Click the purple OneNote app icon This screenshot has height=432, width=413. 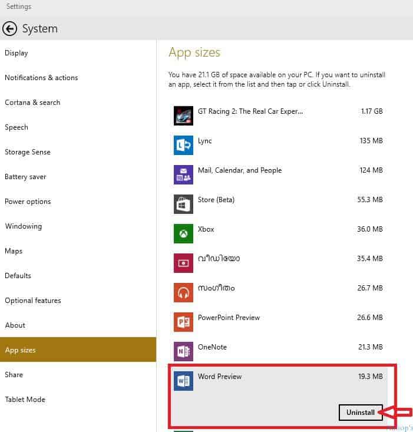tap(183, 351)
